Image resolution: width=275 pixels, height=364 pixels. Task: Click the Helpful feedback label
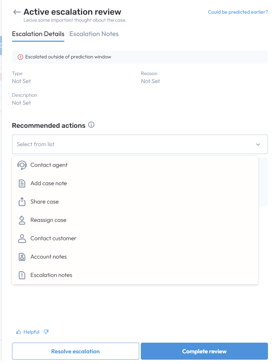click(31, 332)
